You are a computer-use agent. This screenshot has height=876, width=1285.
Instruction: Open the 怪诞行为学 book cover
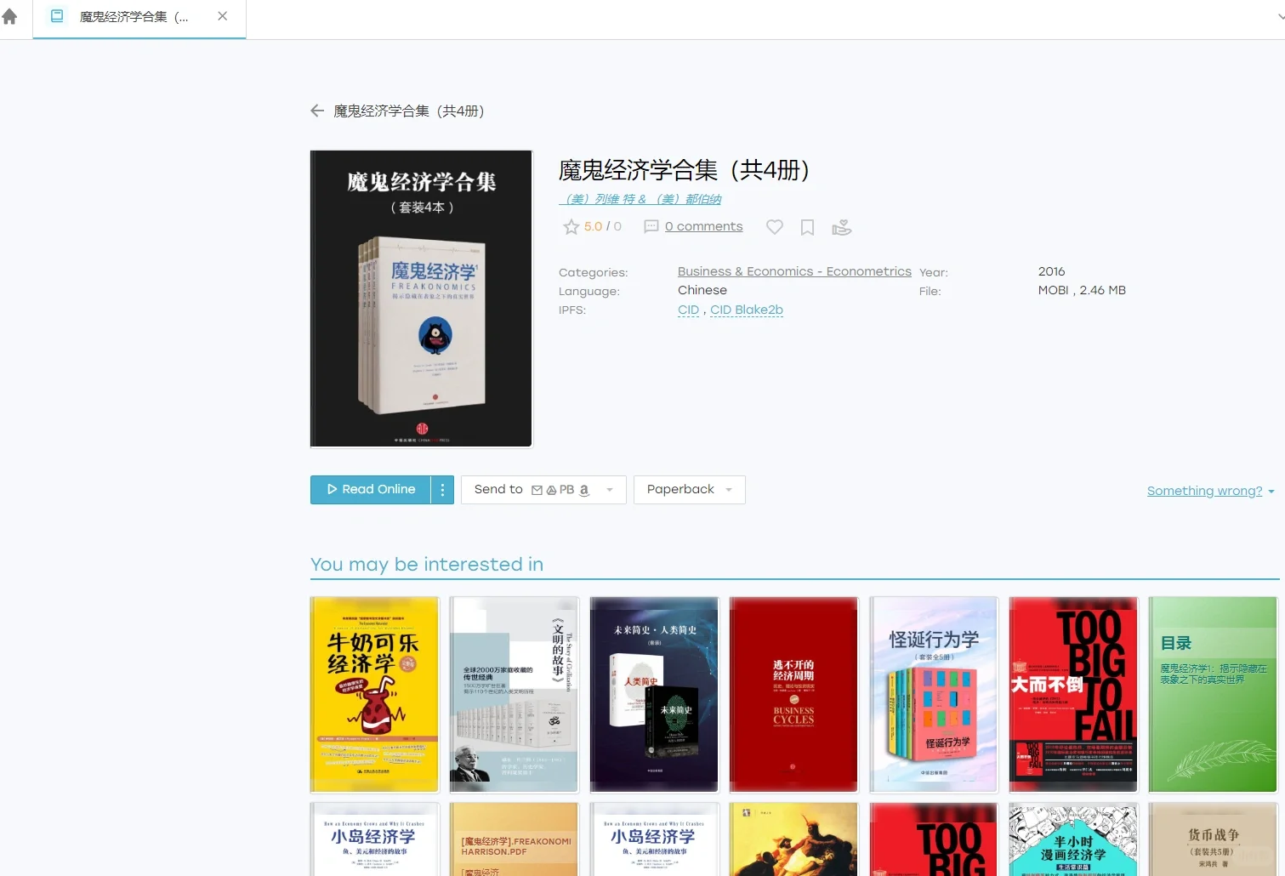pyautogui.click(x=934, y=694)
